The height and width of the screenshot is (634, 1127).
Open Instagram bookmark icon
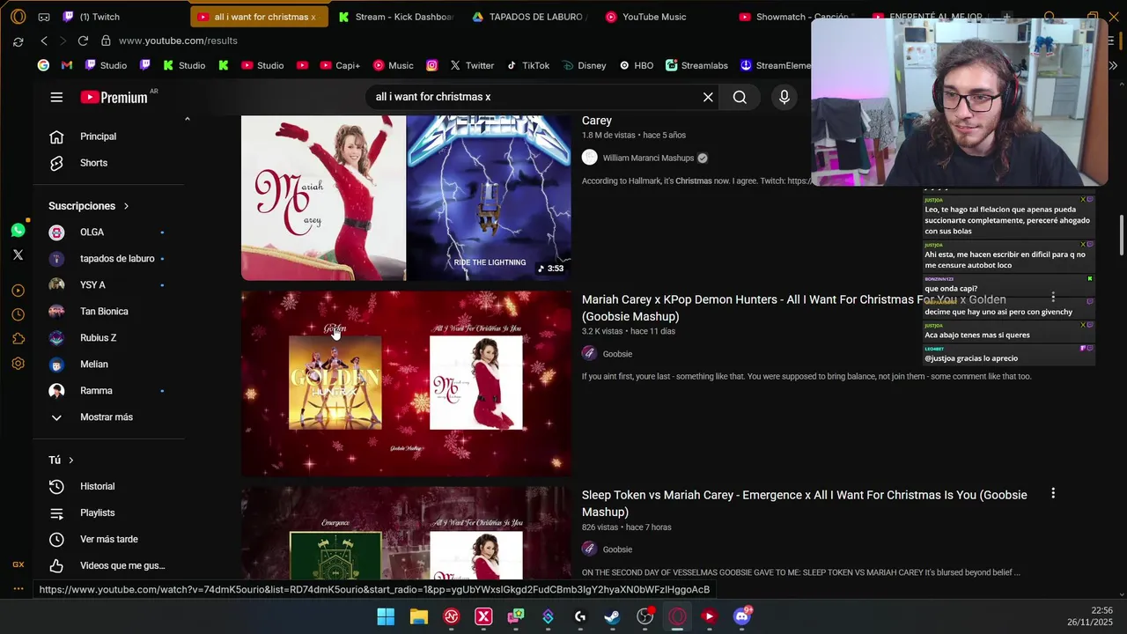pyautogui.click(x=431, y=65)
